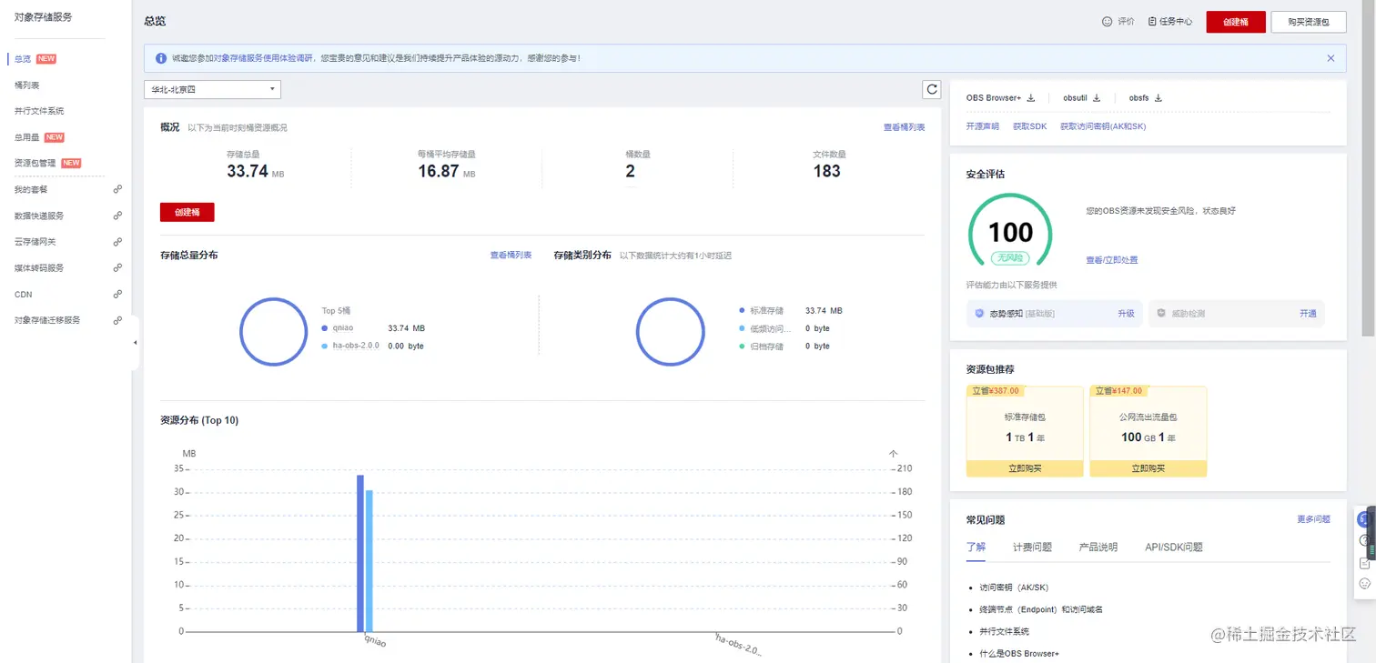Open the 并行文件系统 FAQ item

pyautogui.click(x=1005, y=631)
